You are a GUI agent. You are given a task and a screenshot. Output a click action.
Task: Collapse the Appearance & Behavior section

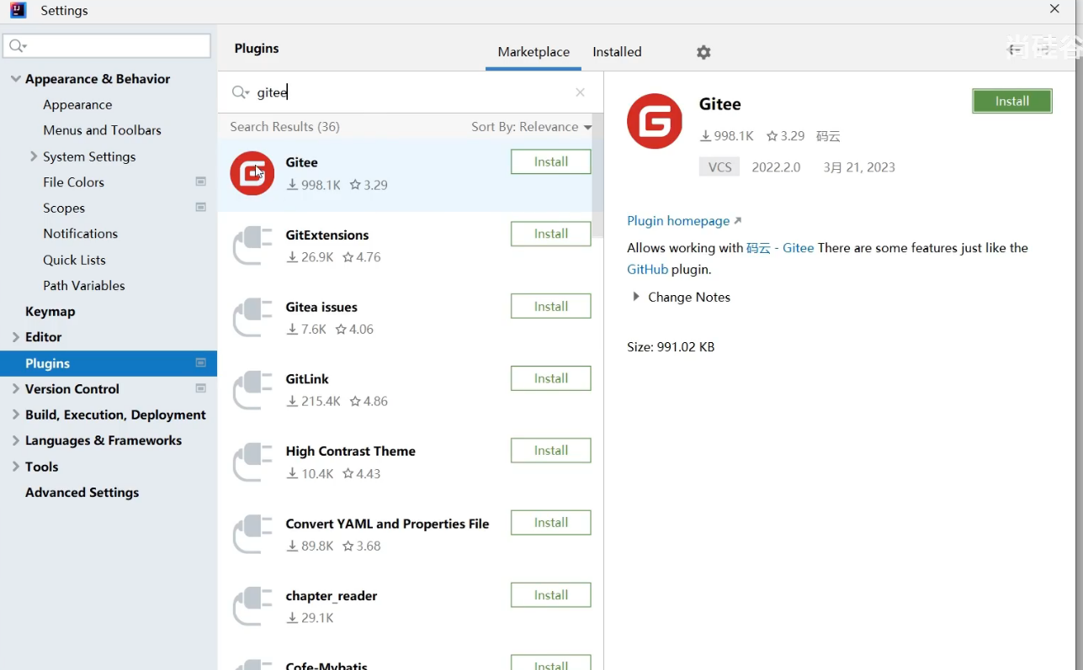pos(15,79)
